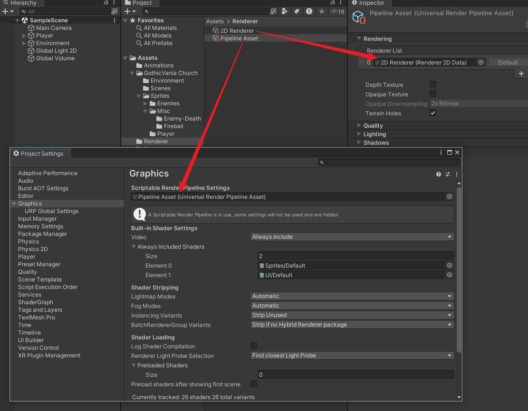Open Instancing Variants dropdown
Image resolution: width=528 pixels, height=411 pixels.
click(352, 315)
